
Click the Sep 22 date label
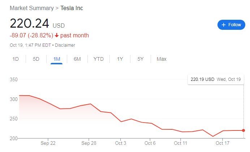[48, 143]
